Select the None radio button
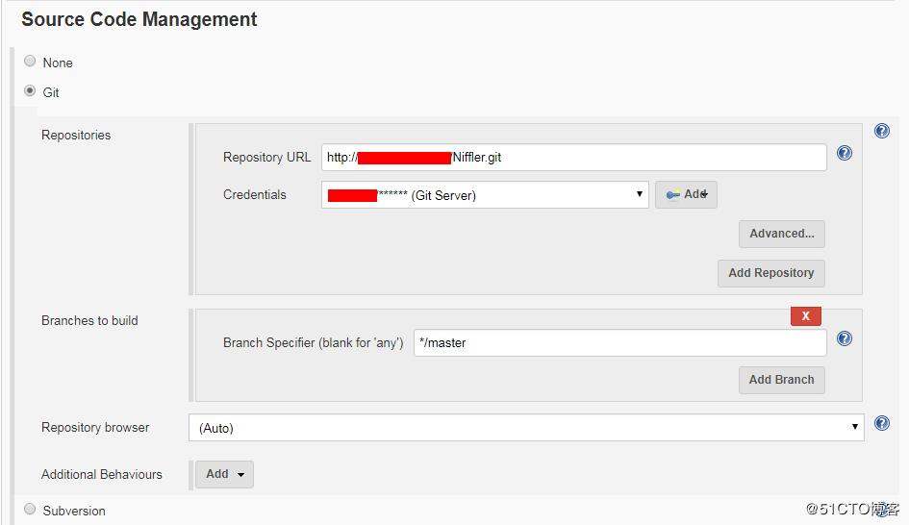 click(30, 62)
